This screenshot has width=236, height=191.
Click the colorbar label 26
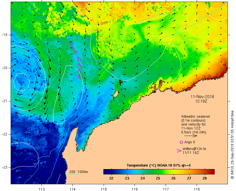click(173, 178)
